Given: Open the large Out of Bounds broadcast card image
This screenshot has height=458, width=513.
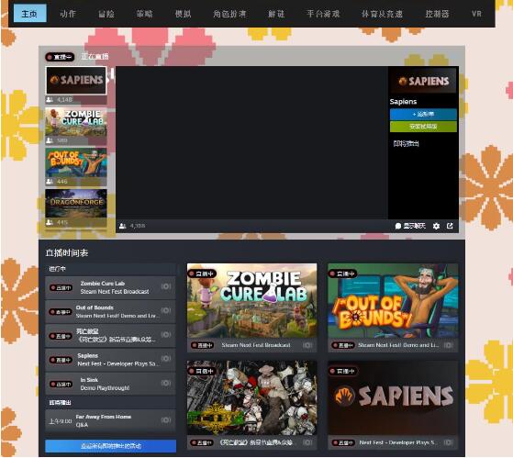Looking at the screenshot, I should pyautogui.click(x=393, y=301).
